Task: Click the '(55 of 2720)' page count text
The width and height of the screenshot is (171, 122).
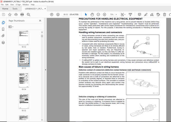Action: click(74, 15)
